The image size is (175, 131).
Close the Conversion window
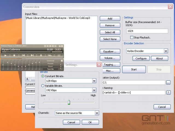click(x=170, y=7)
